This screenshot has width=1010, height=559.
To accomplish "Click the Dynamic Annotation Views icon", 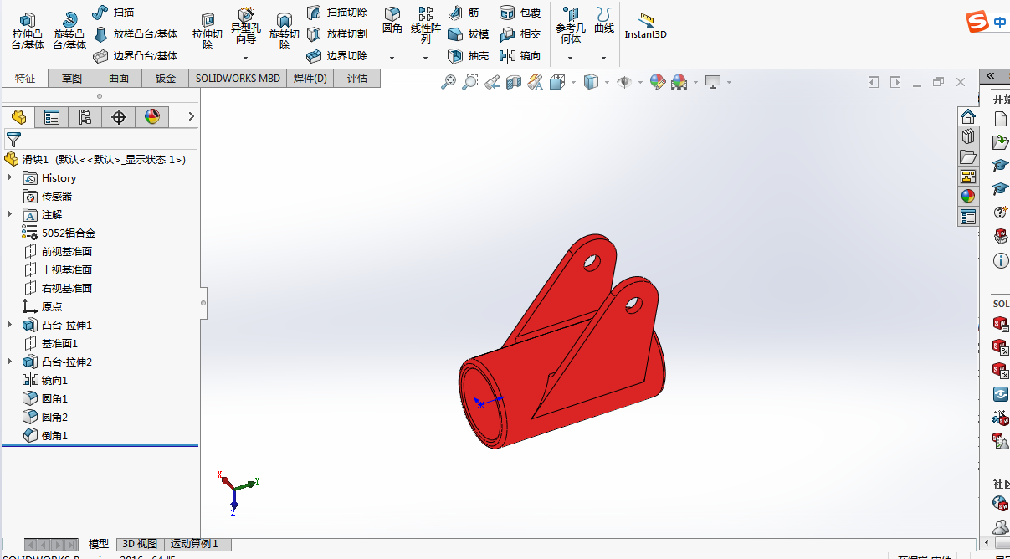I will pos(535,82).
